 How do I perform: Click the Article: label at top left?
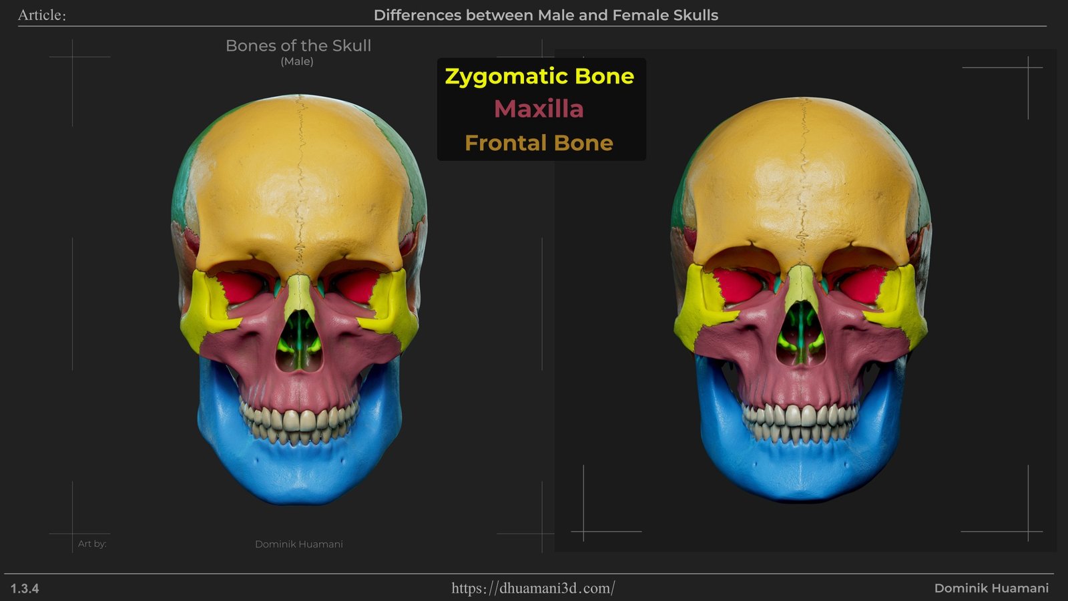[42, 15]
